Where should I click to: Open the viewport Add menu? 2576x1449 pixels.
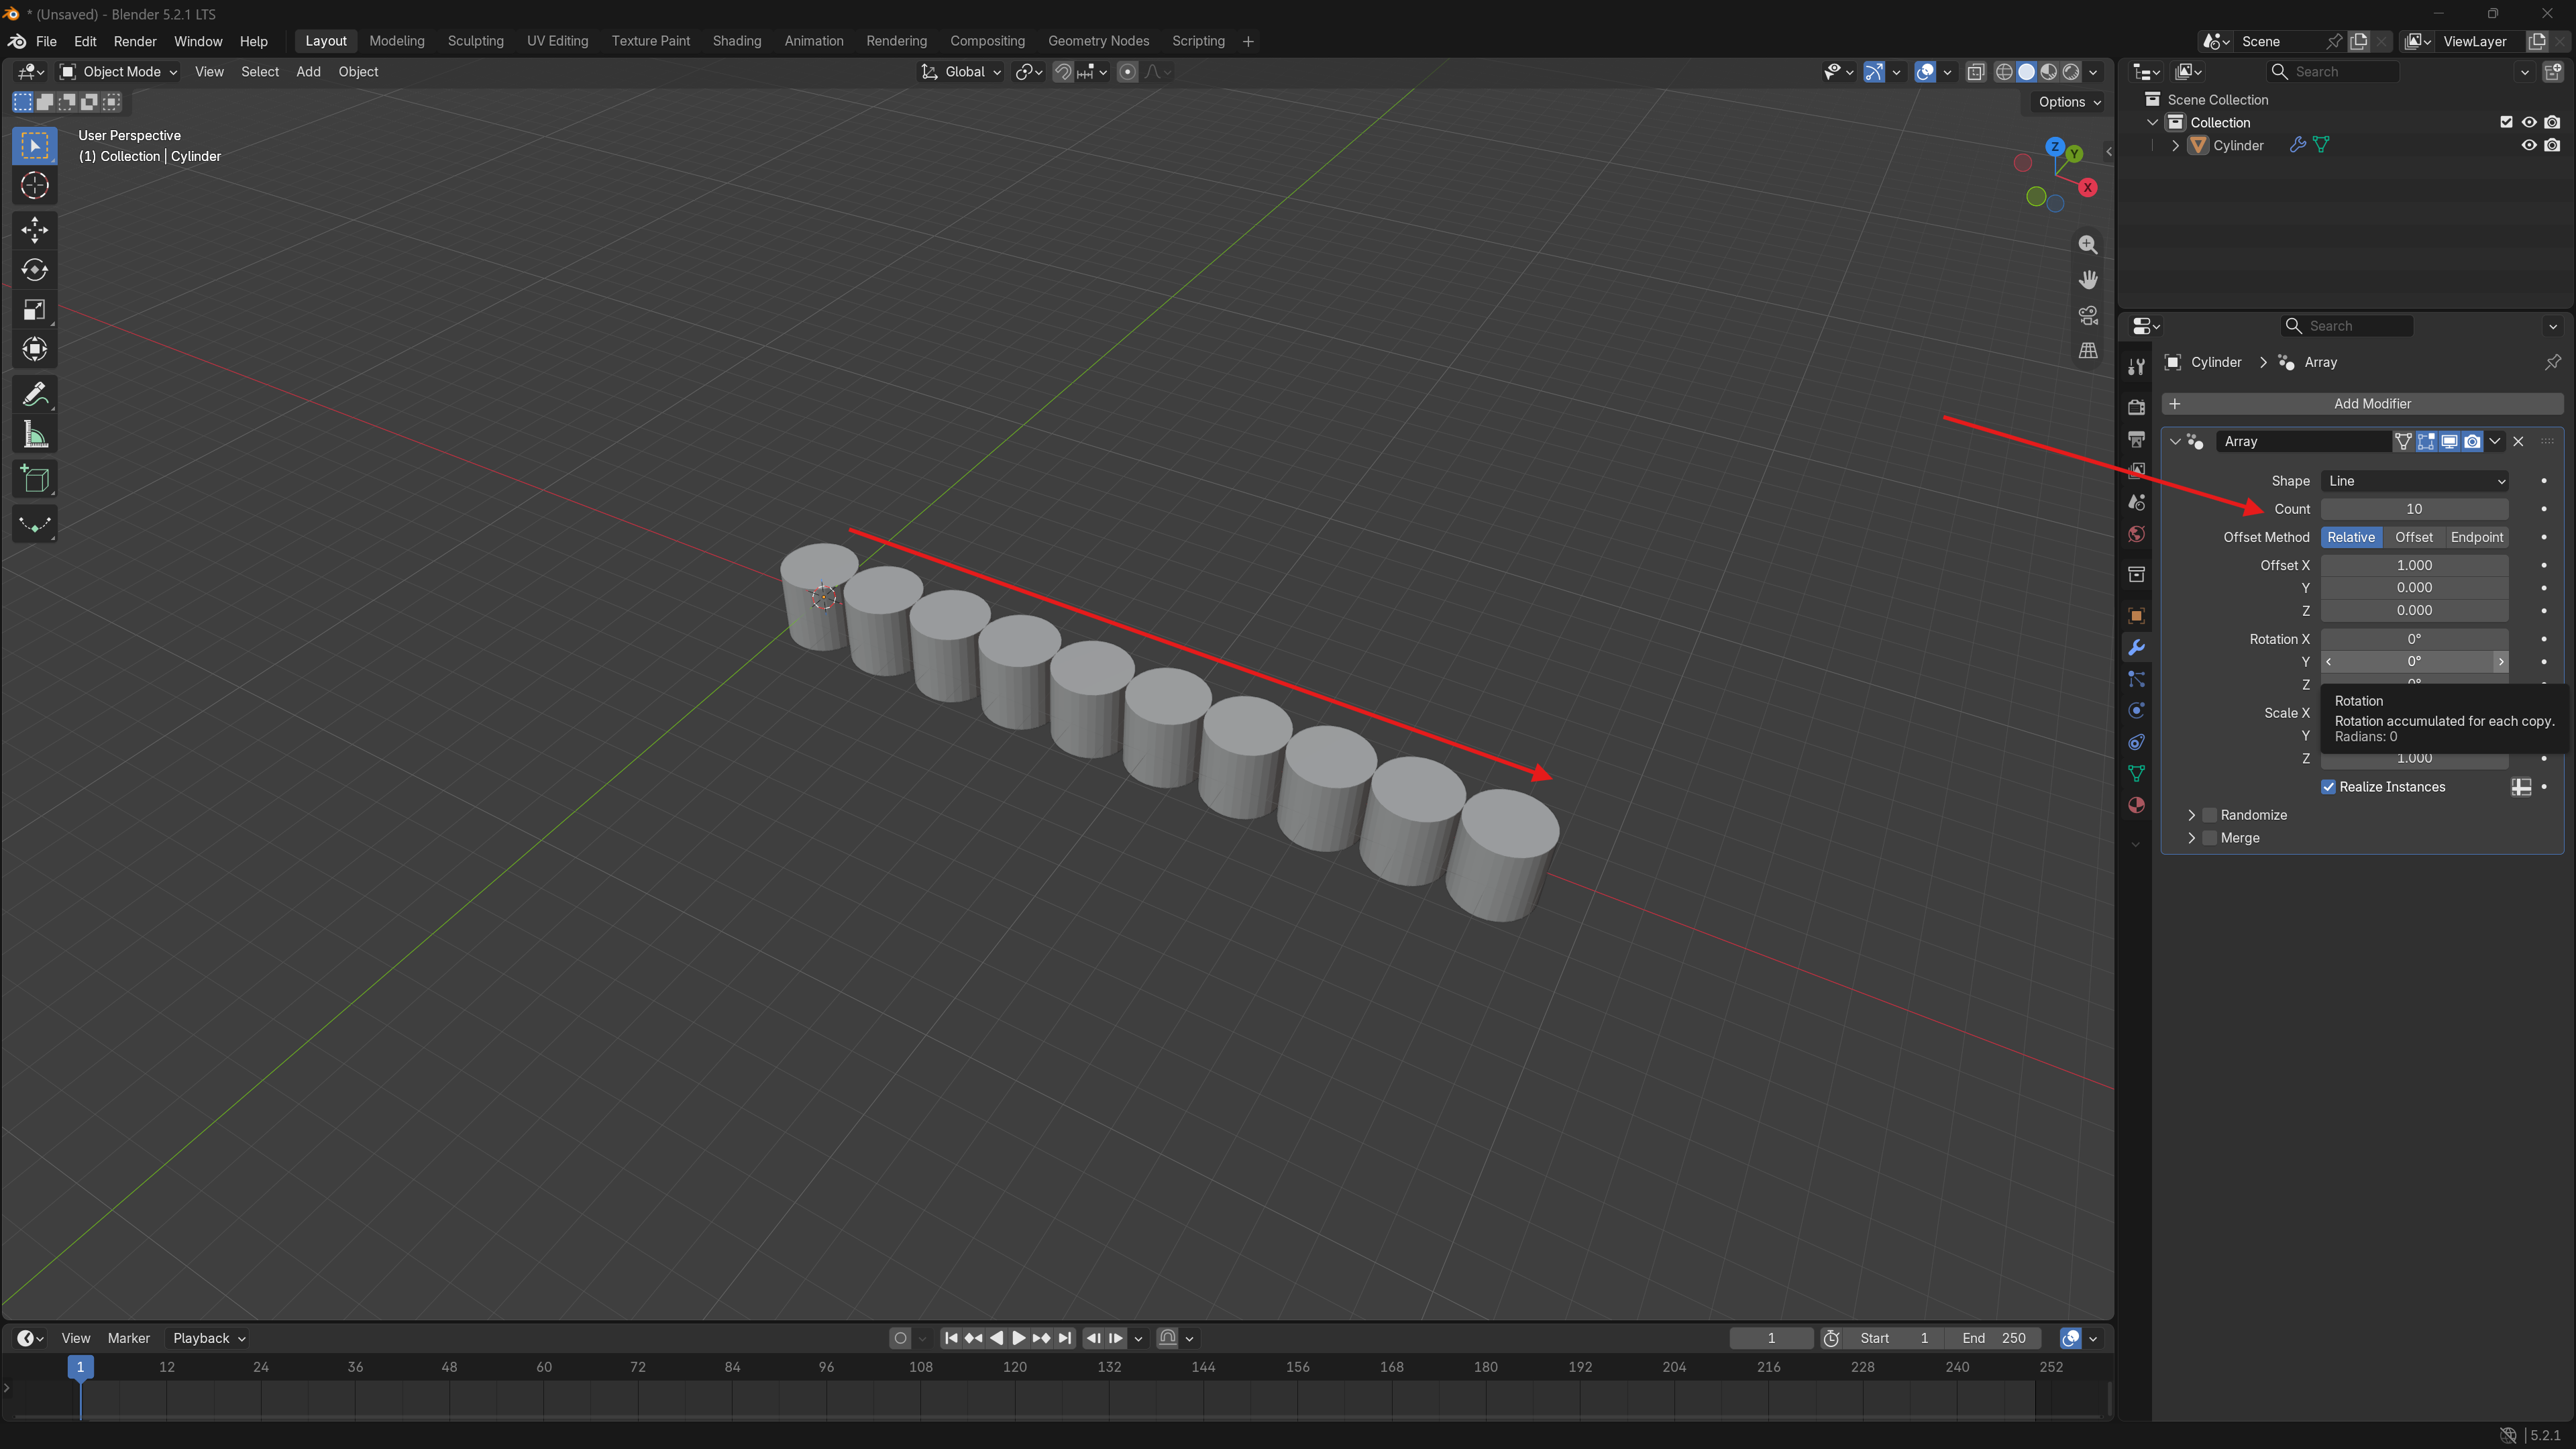308,72
